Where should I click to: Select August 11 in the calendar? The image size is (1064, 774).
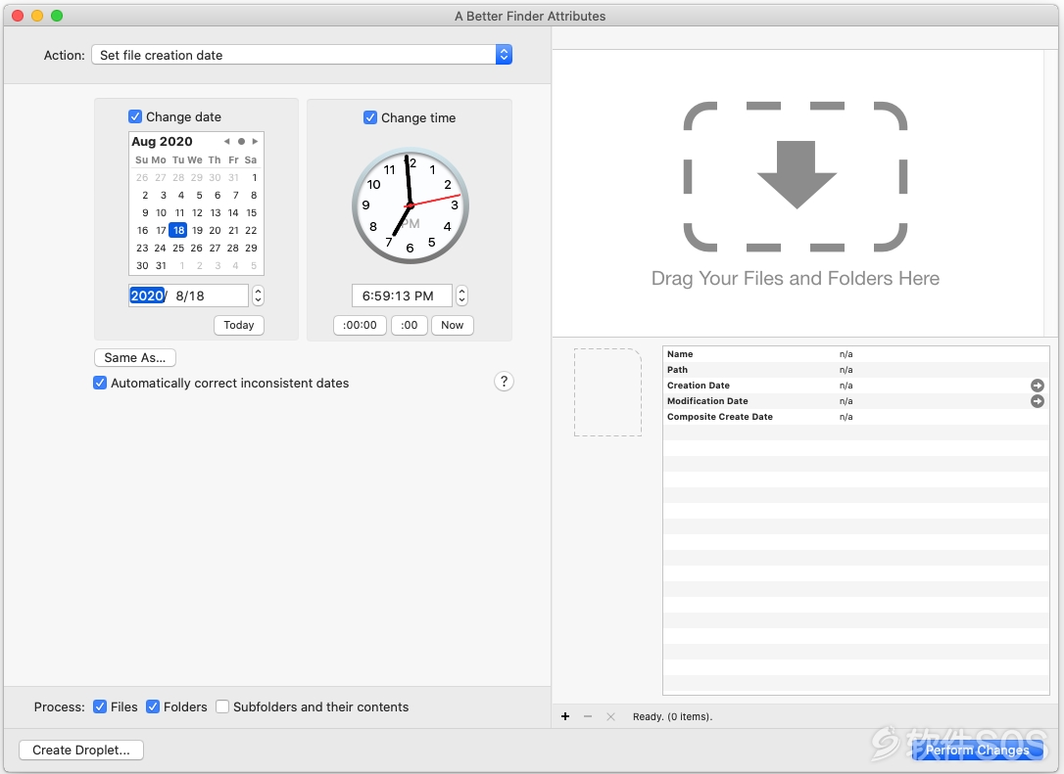(180, 212)
